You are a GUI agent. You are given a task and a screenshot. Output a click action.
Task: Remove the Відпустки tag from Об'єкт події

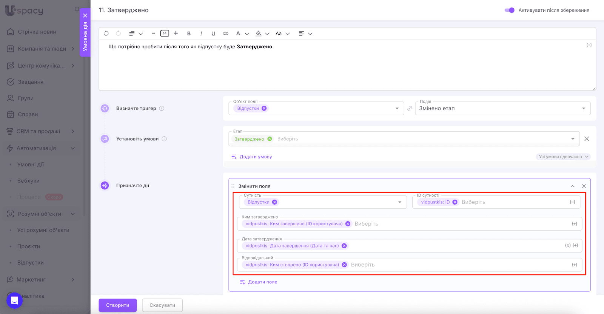pyautogui.click(x=264, y=108)
